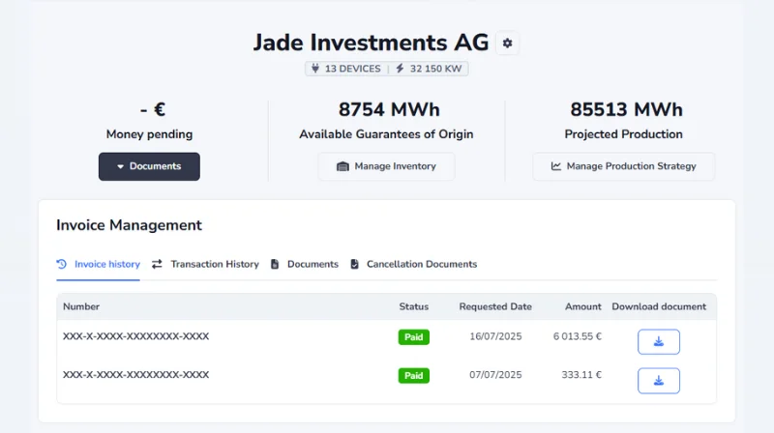Image resolution: width=774 pixels, height=433 pixels.
Task: Click the Manage Inventory button
Action: pos(386,166)
